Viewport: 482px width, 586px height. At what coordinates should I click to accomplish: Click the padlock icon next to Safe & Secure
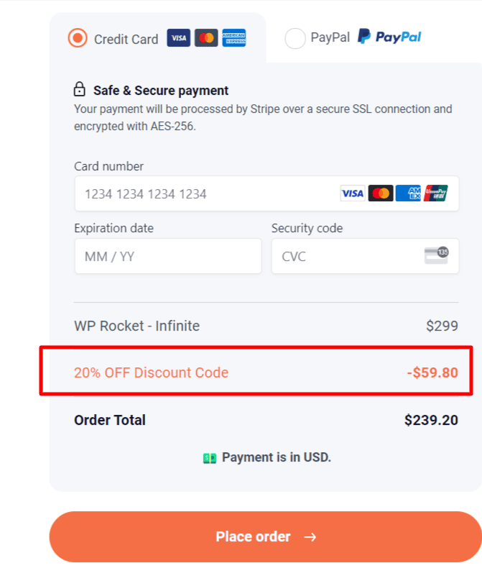(x=80, y=89)
